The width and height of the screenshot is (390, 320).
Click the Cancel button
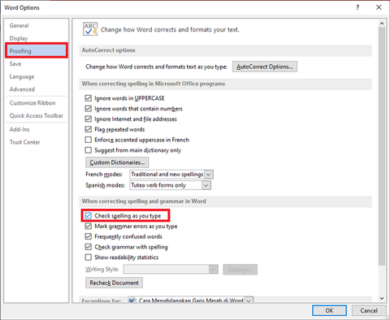click(369, 310)
